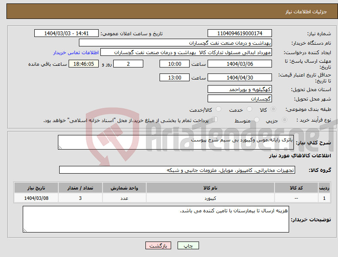
Task: Select the متوسط purchase type radio
Action: (x=257, y=119)
